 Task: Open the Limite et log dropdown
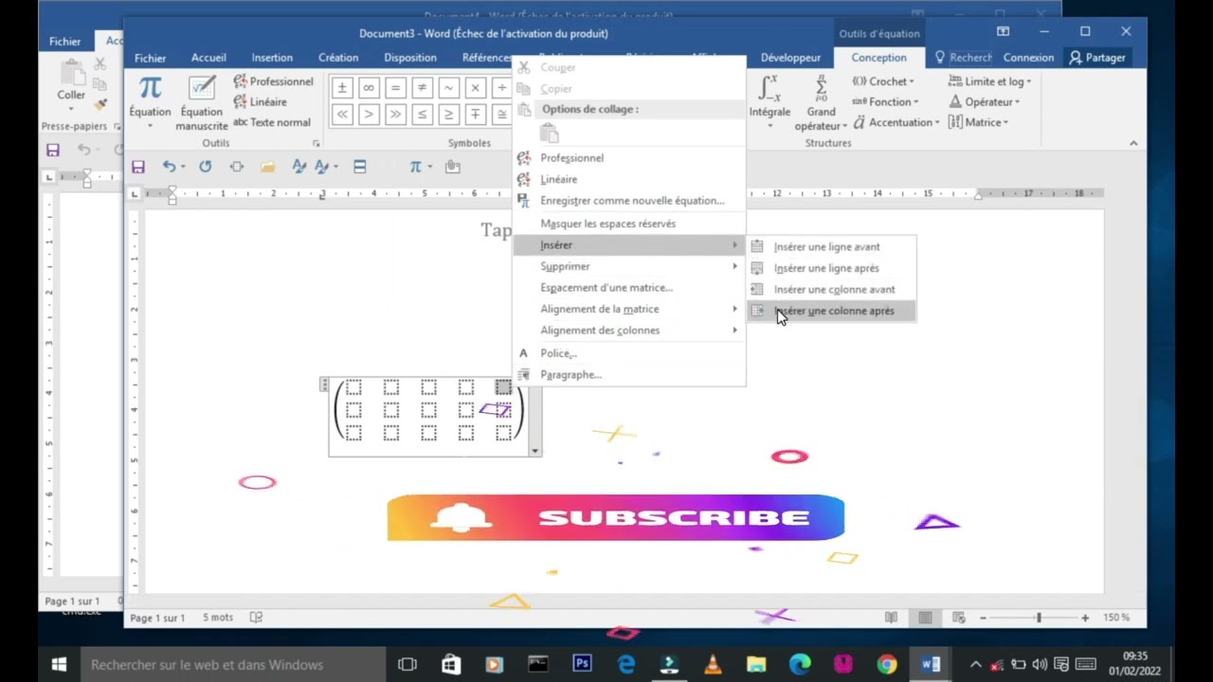(989, 81)
